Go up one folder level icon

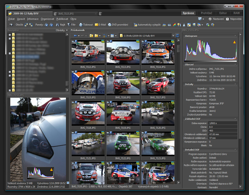(x=91, y=36)
